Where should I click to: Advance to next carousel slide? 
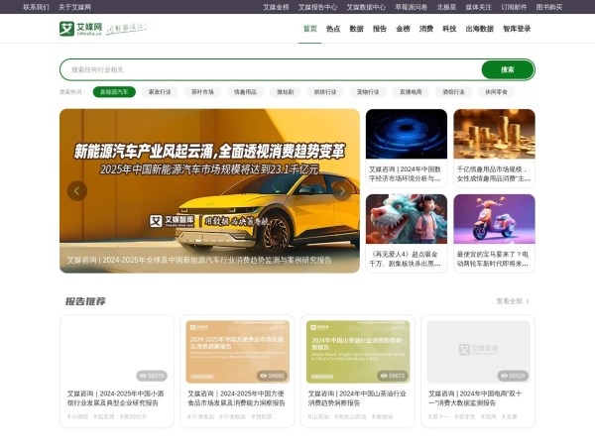pyautogui.click(x=342, y=191)
